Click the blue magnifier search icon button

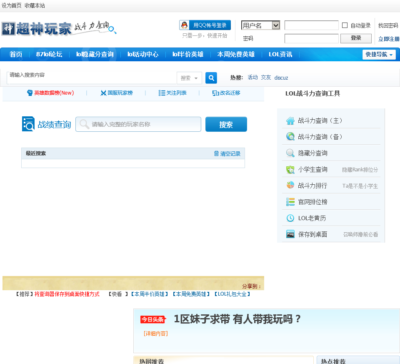tap(211, 78)
